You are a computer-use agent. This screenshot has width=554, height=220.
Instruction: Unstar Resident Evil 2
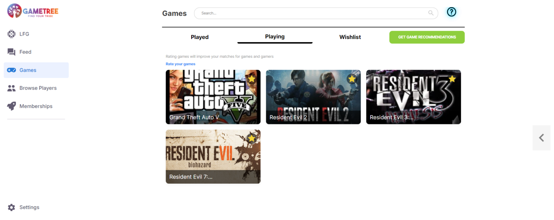point(352,78)
